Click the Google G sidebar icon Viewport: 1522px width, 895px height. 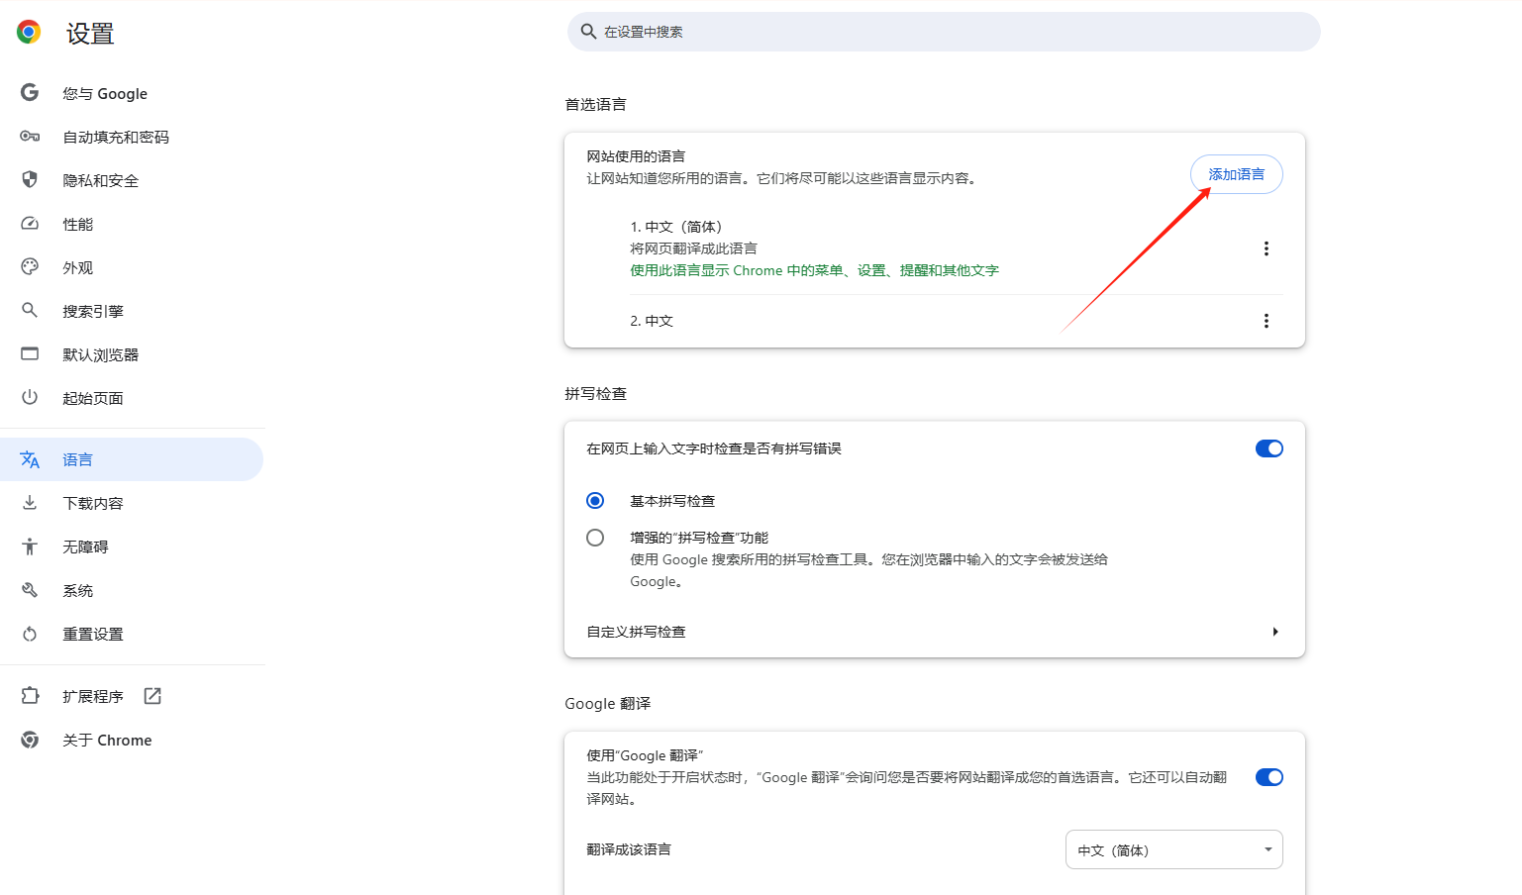point(30,93)
